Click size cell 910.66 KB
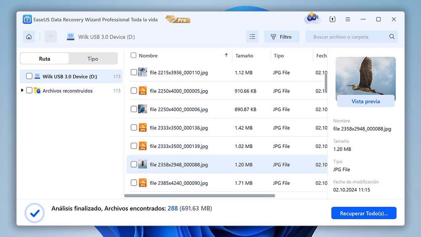This screenshot has height=237, width=421. [x=245, y=91]
